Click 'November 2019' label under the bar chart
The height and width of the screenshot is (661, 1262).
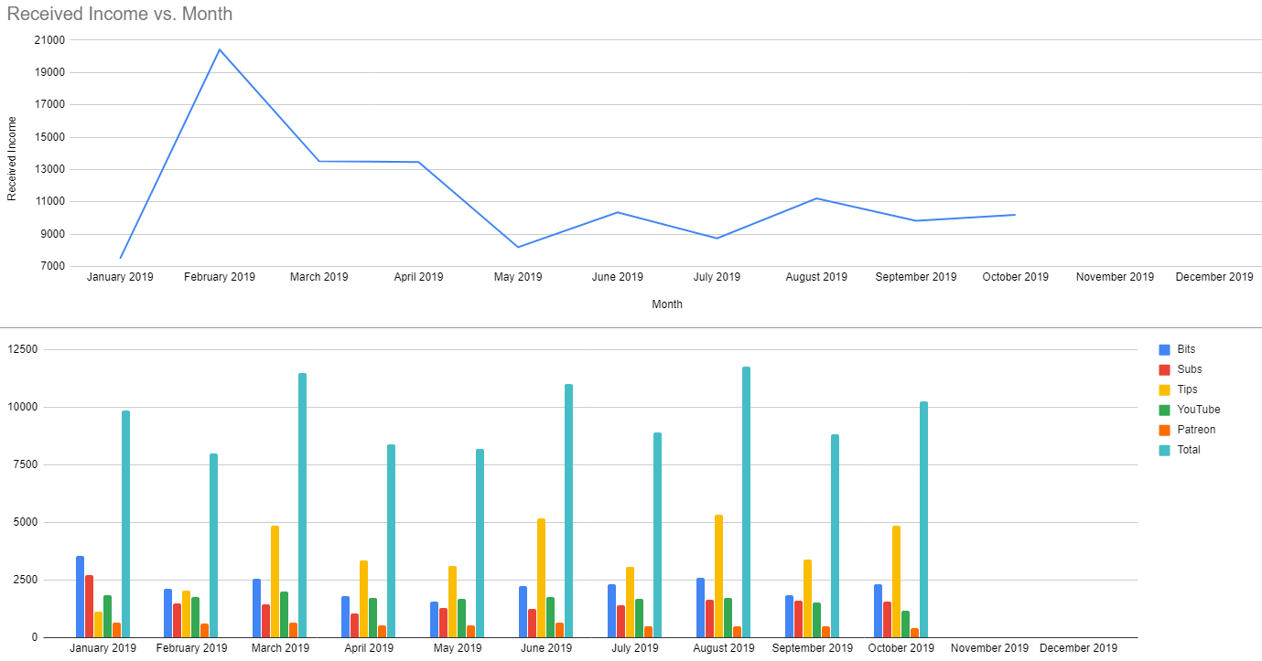(990, 648)
